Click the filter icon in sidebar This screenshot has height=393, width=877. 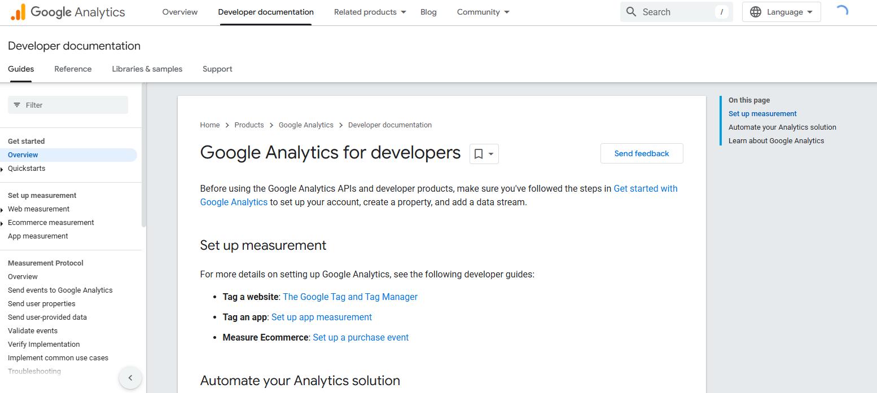[17, 105]
